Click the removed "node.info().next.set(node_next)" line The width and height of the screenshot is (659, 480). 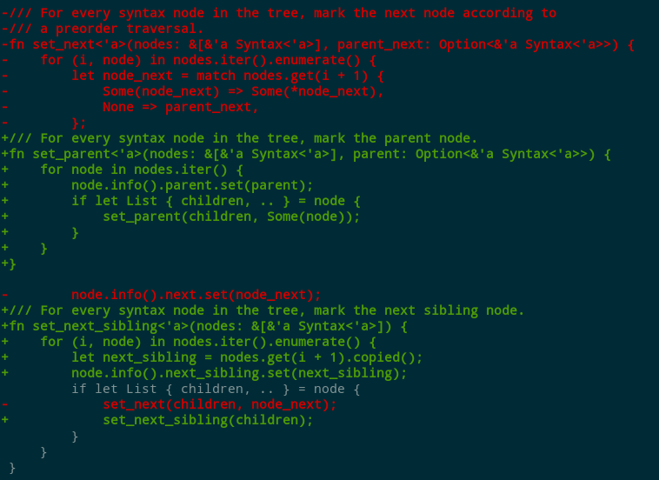click(x=196, y=295)
